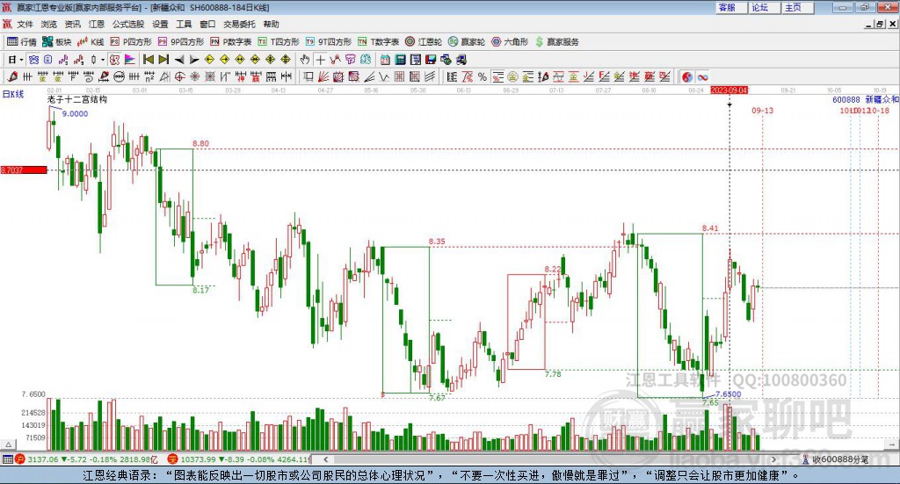Click the circular target drawing icon
900x484 pixels.
[x=179, y=76]
